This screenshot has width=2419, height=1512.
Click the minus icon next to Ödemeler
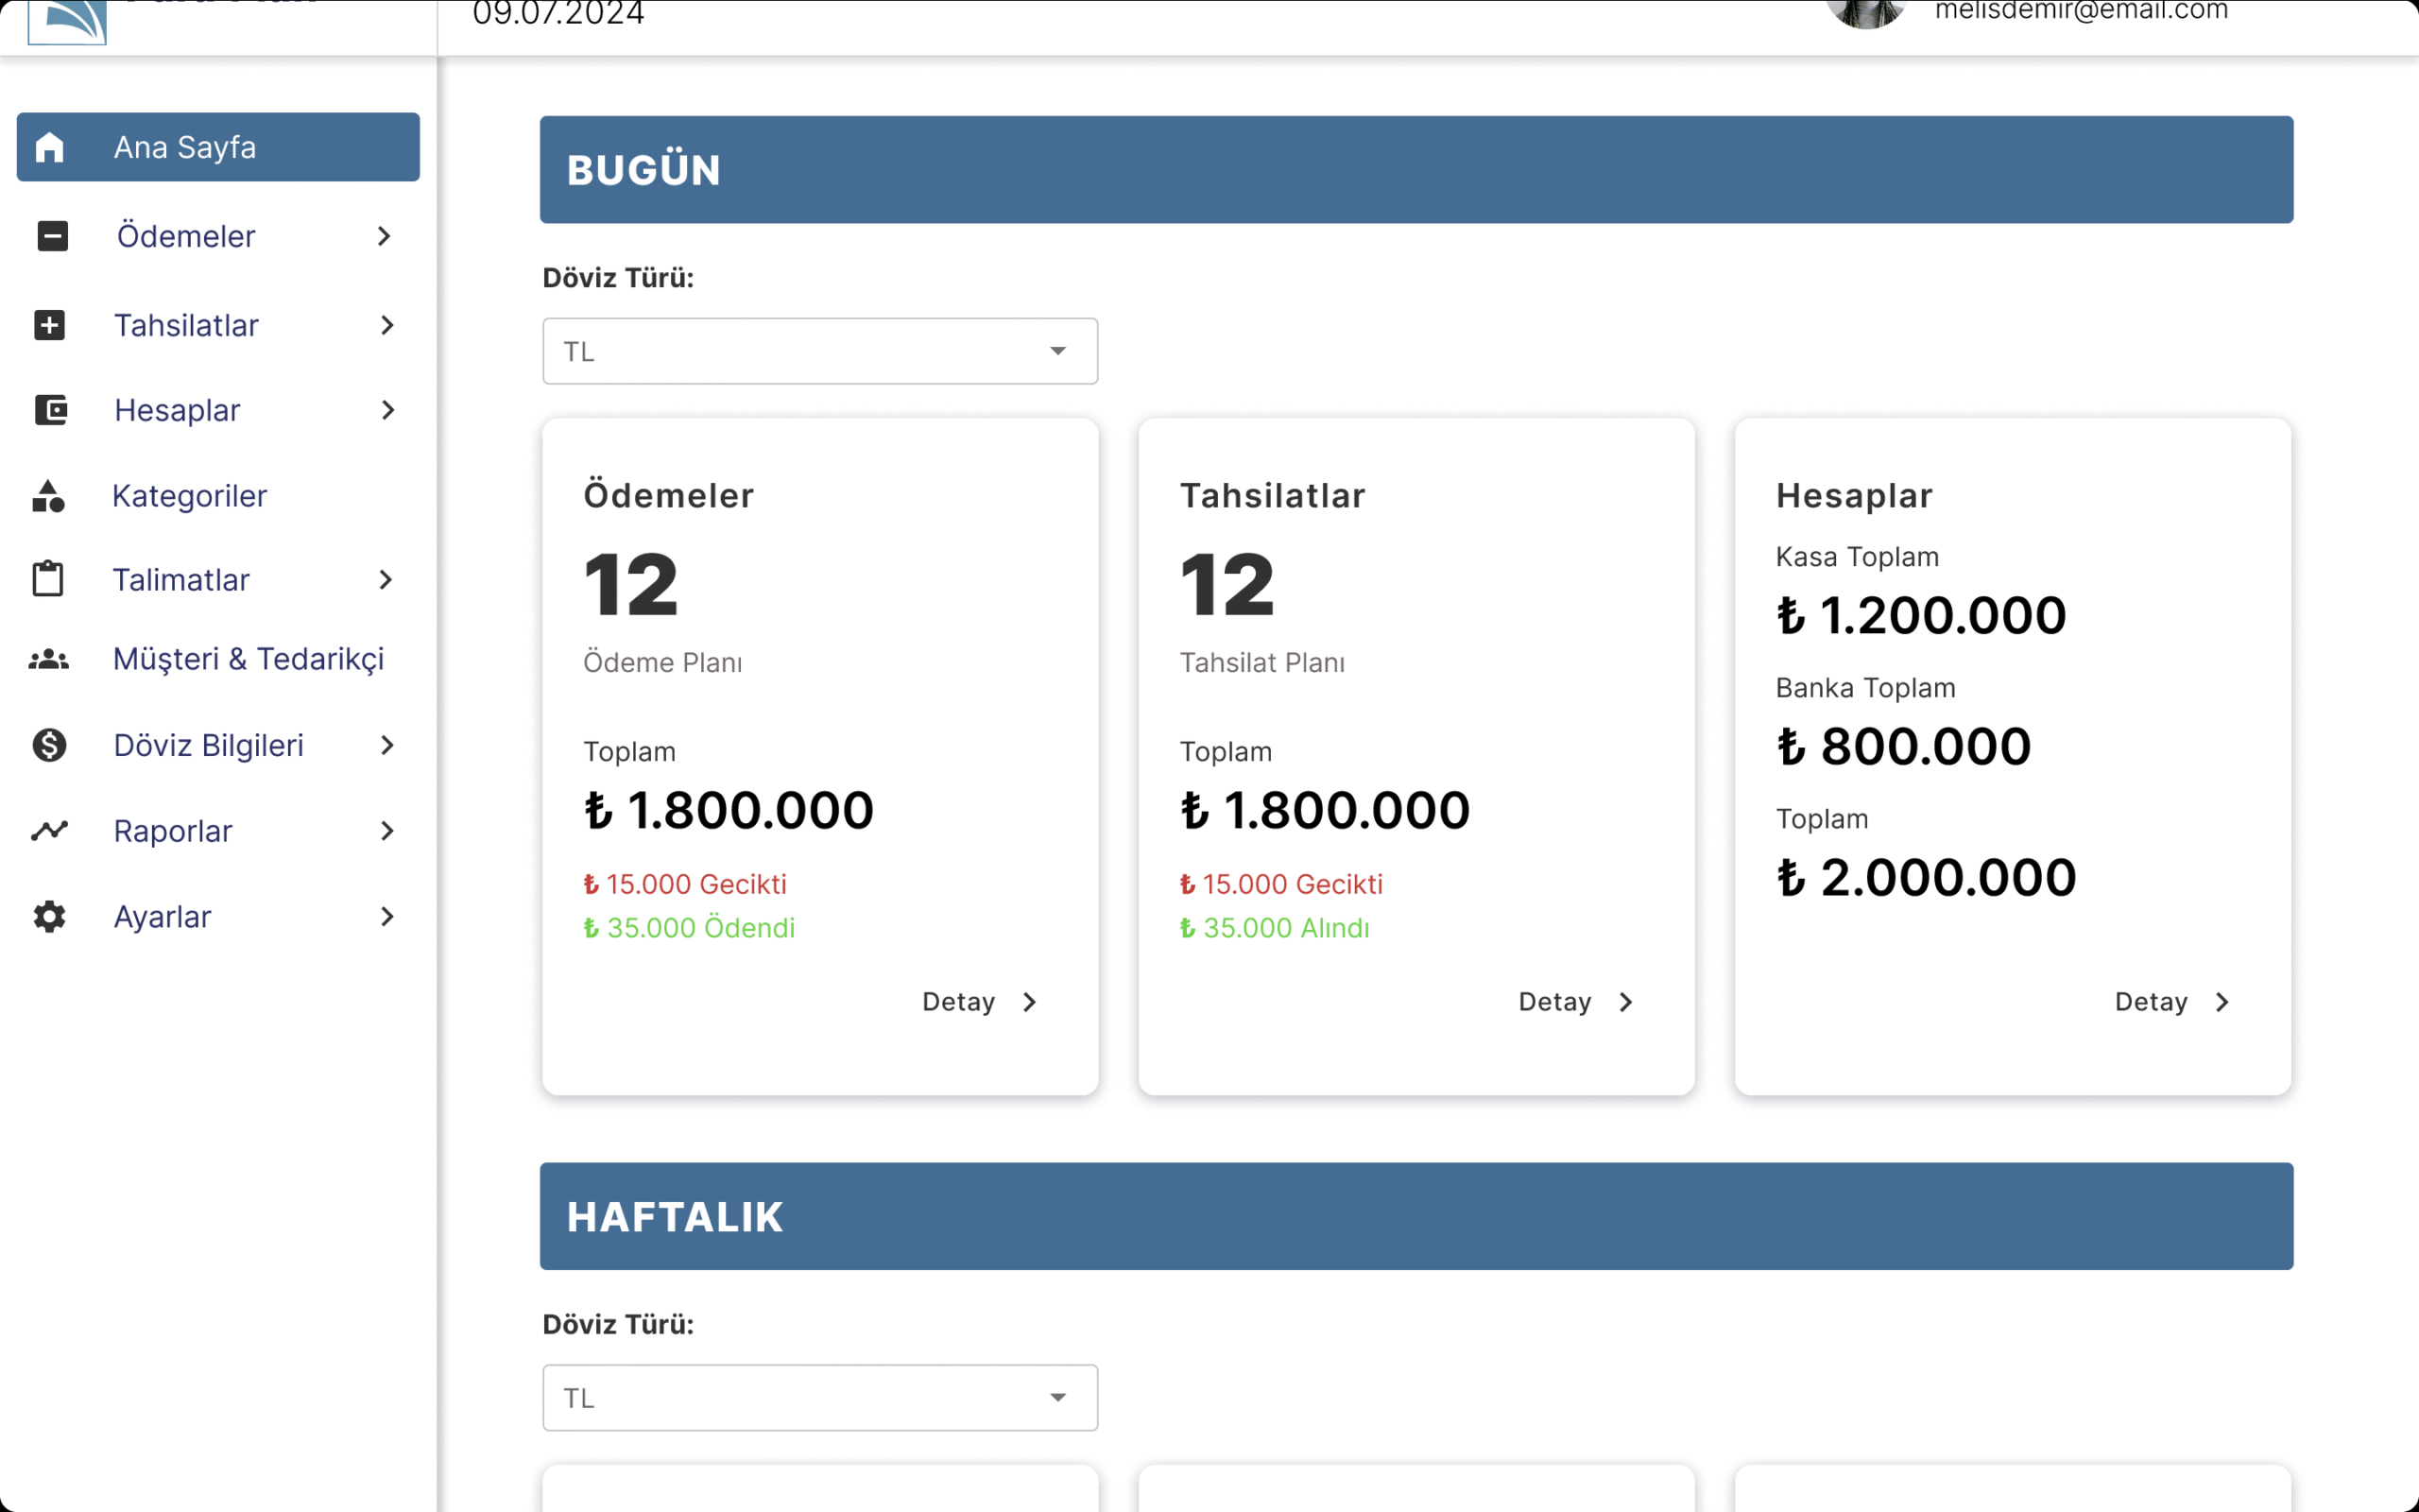52,236
